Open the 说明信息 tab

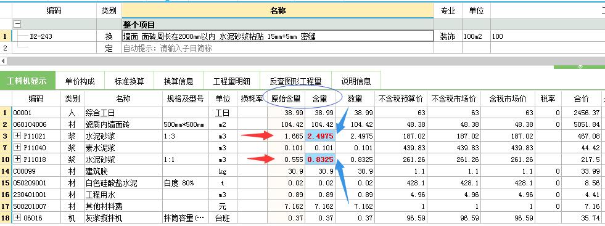[356, 81]
